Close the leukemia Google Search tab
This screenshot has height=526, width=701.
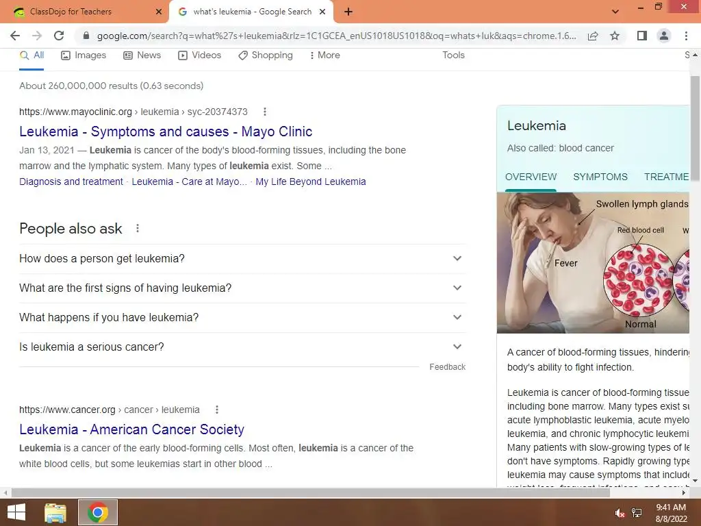point(322,12)
